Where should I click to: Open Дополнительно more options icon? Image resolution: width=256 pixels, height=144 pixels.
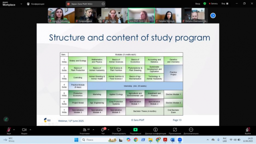coord(191,131)
